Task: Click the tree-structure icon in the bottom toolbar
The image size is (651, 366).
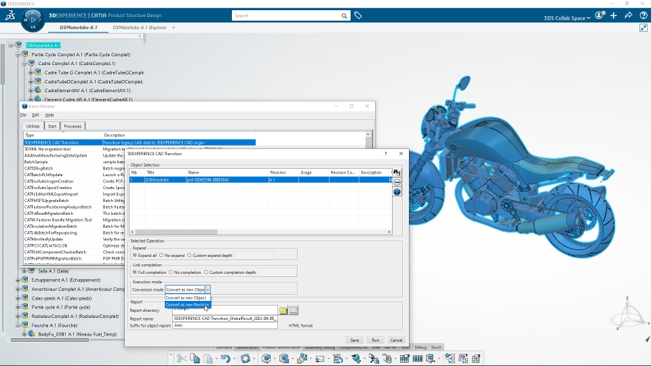Action: pyautogui.click(x=450, y=358)
